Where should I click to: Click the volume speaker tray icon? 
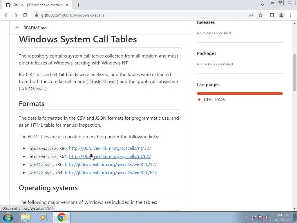268,217
